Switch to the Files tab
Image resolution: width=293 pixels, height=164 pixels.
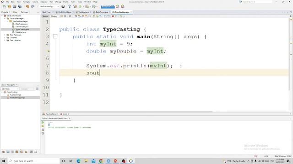15,12
